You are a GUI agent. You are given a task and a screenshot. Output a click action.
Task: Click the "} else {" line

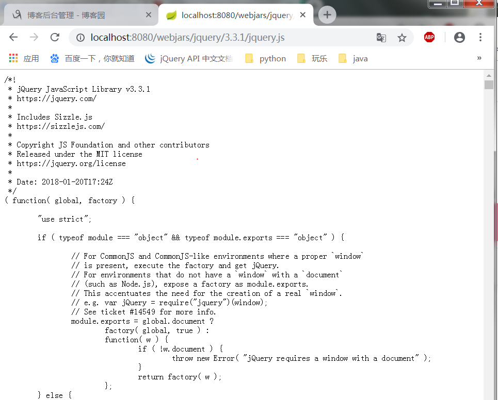(x=55, y=395)
